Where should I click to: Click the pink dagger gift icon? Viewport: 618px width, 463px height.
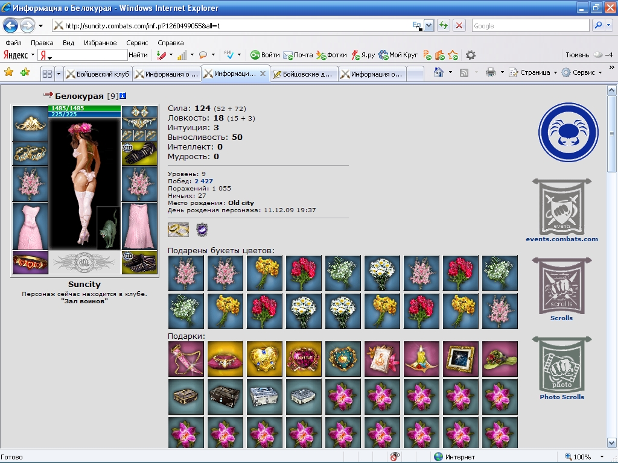point(186,359)
